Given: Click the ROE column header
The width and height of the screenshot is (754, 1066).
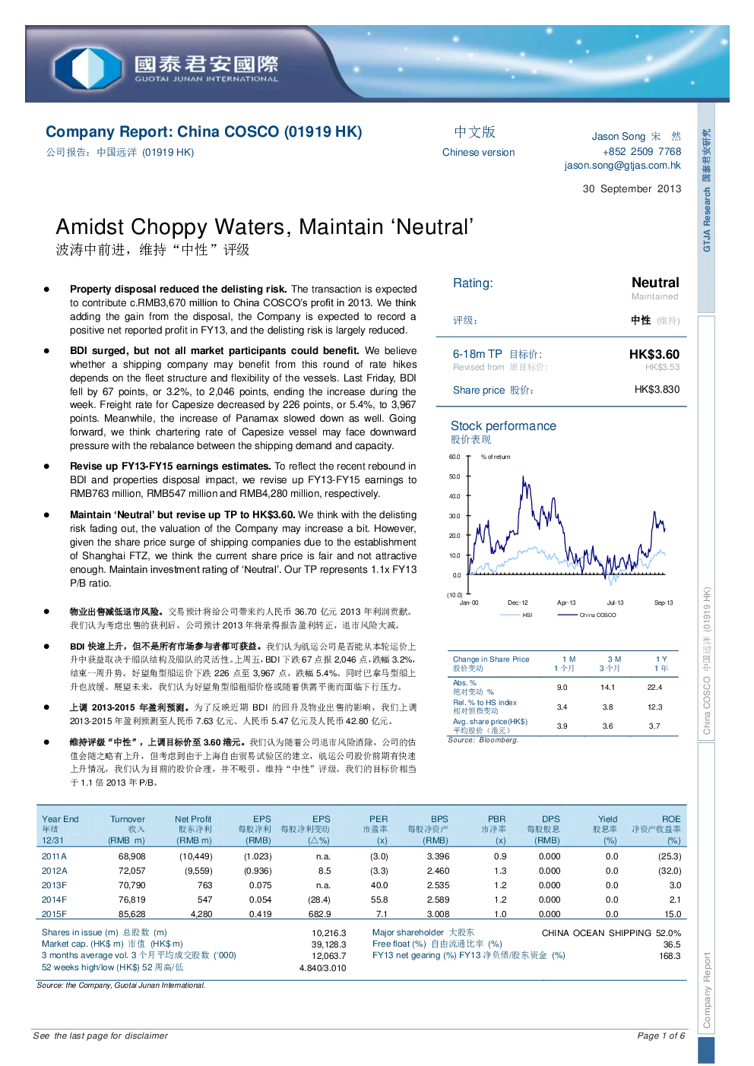Looking at the screenshot, I should pos(671,819).
